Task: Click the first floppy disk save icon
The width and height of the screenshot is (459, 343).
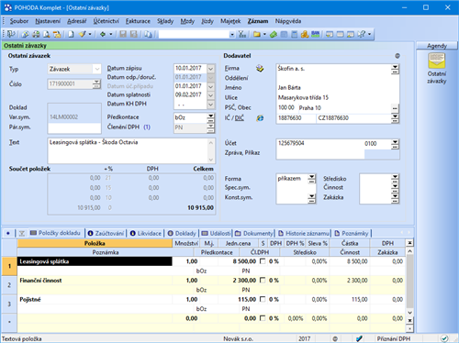Action: 123,34
